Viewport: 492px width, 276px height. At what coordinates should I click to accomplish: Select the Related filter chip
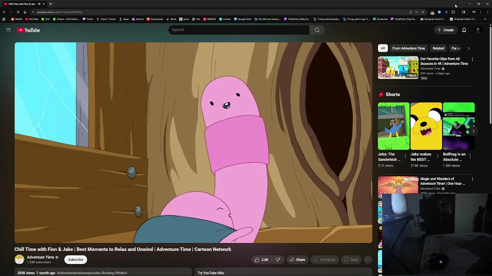(x=438, y=48)
